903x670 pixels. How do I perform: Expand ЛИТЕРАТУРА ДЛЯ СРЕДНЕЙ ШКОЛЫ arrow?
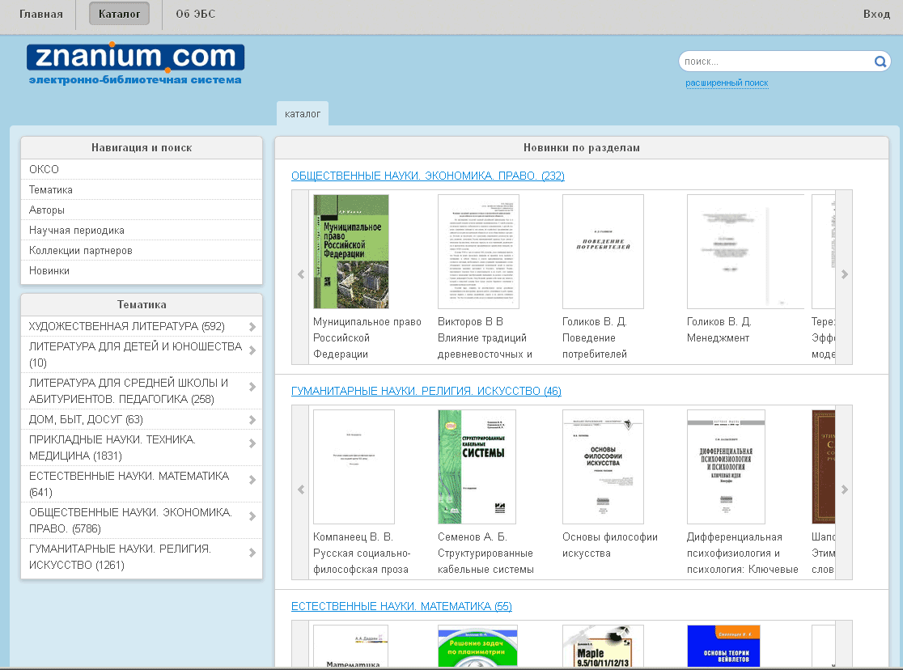click(x=252, y=387)
